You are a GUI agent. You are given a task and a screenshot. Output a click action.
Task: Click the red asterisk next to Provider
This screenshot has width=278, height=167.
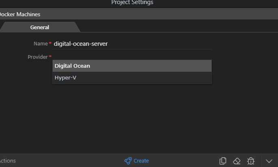(50, 56)
